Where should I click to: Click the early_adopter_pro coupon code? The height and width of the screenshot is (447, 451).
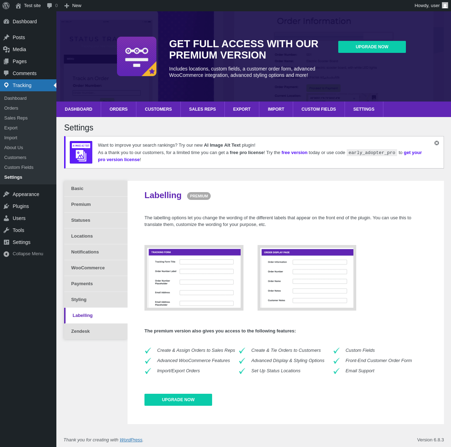[372, 153]
